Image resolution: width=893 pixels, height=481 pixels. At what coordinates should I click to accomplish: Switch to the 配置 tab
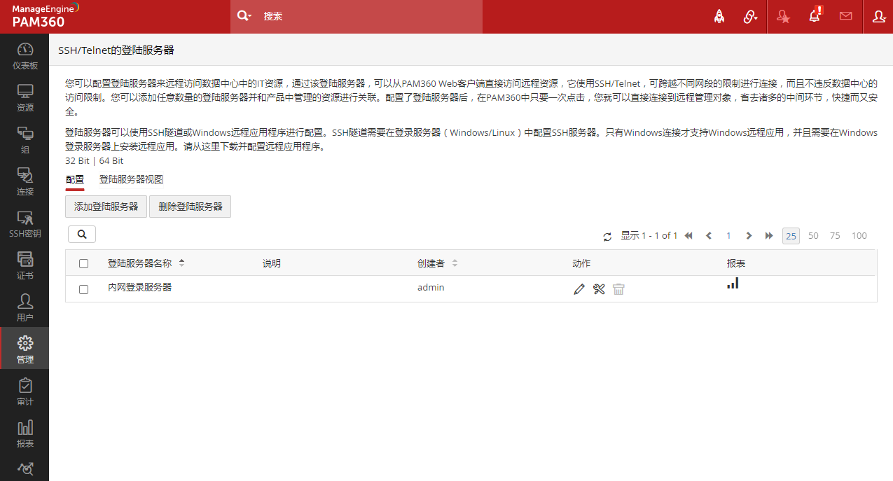click(x=75, y=180)
